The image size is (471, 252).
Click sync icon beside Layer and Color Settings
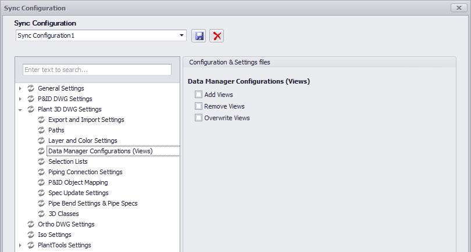(x=41, y=141)
